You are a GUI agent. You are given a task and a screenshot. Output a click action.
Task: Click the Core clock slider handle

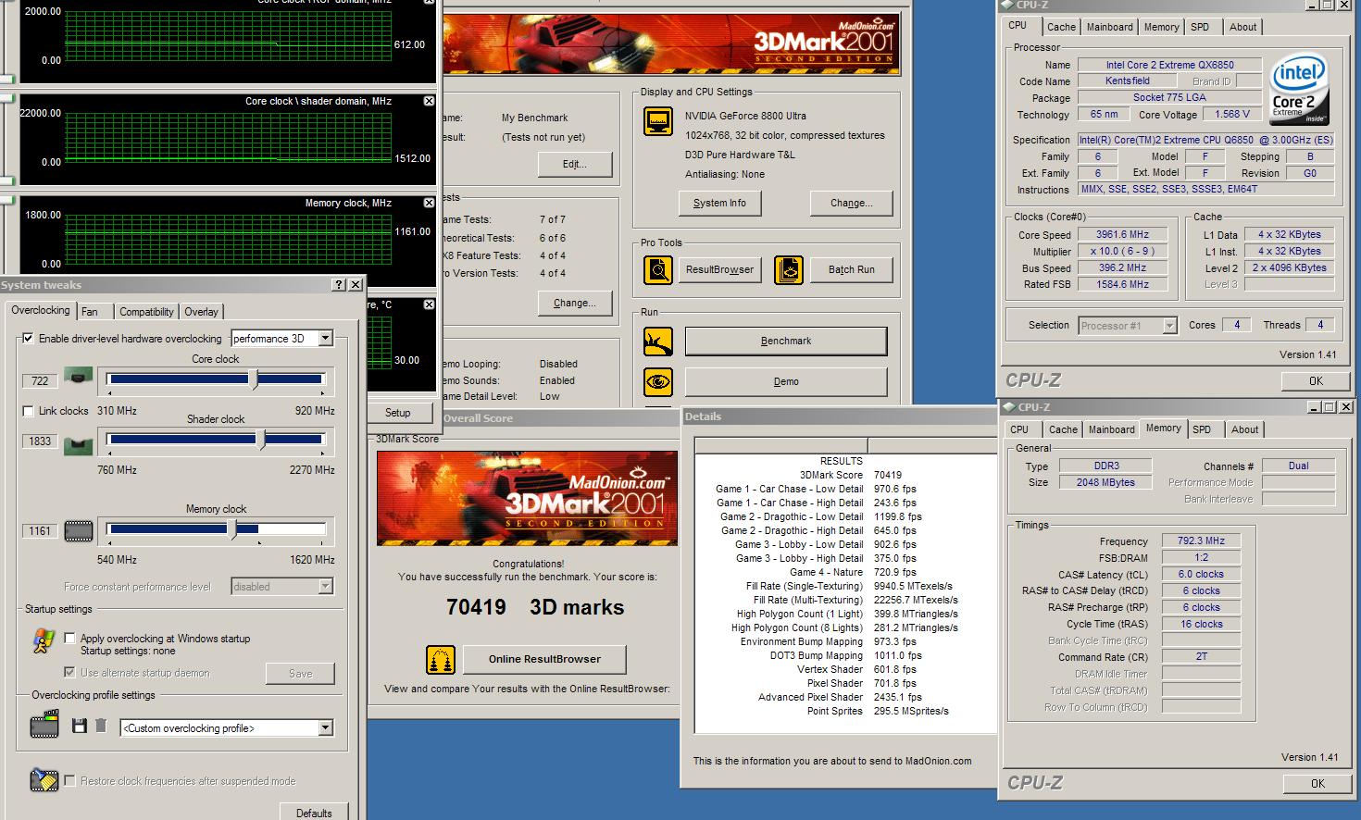[x=254, y=379]
